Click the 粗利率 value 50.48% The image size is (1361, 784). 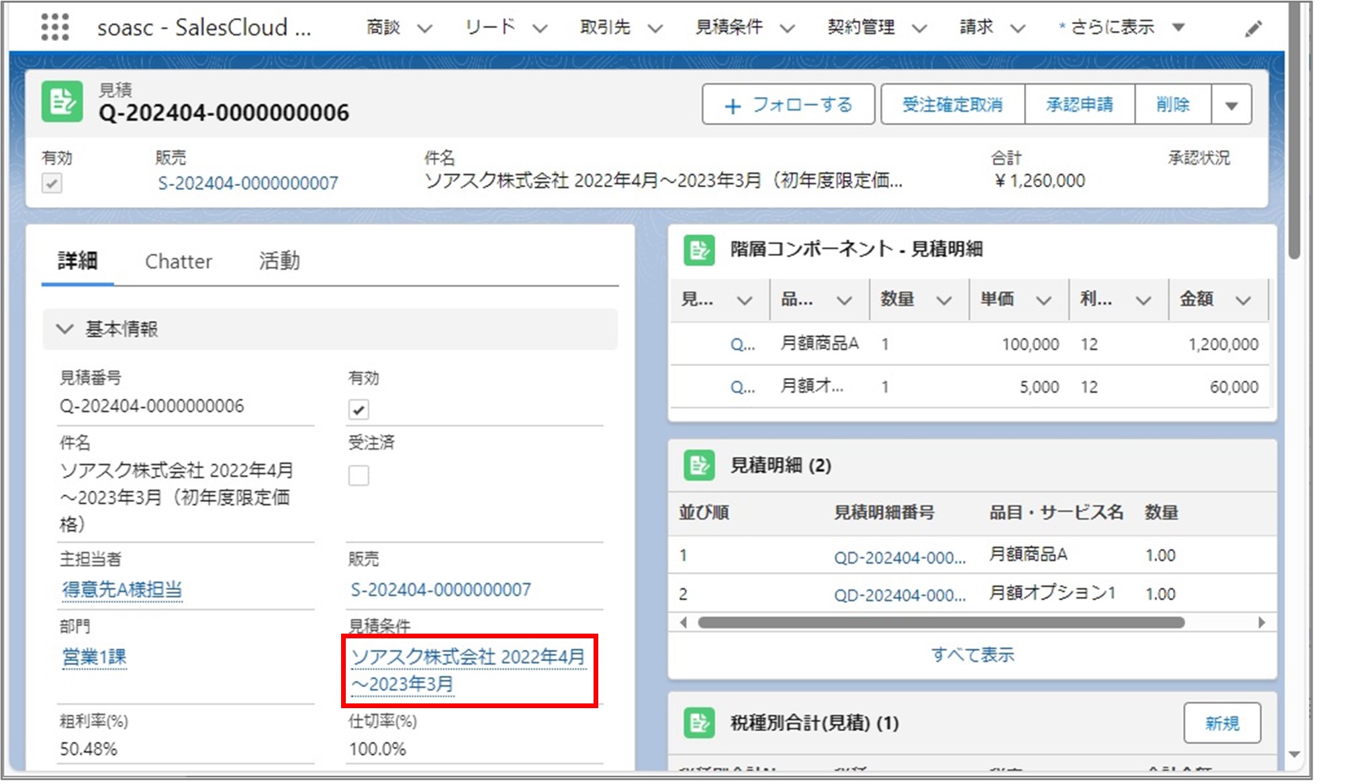click(x=89, y=748)
